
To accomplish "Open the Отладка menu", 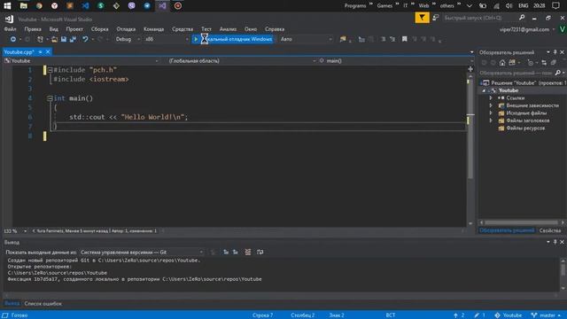I will point(126,29).
